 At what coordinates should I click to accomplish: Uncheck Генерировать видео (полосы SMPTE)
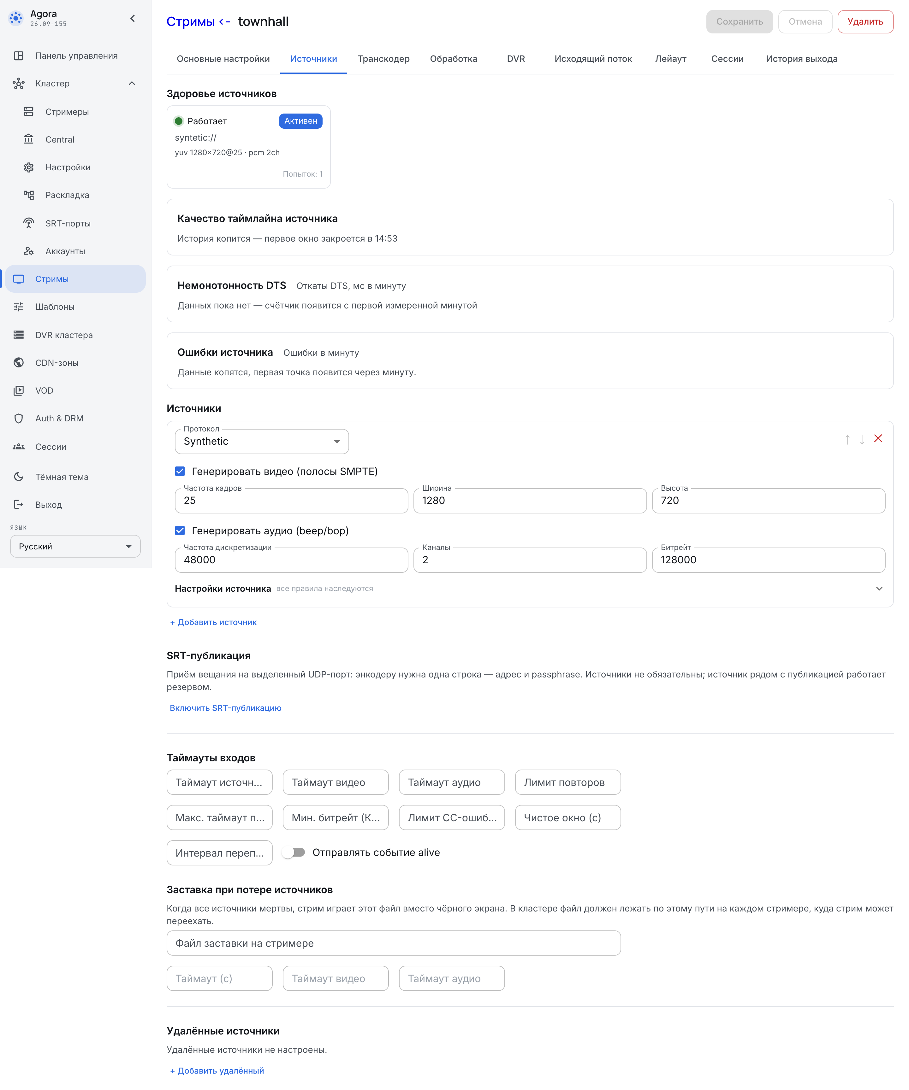pyautogui.click(x=180, y=471)
